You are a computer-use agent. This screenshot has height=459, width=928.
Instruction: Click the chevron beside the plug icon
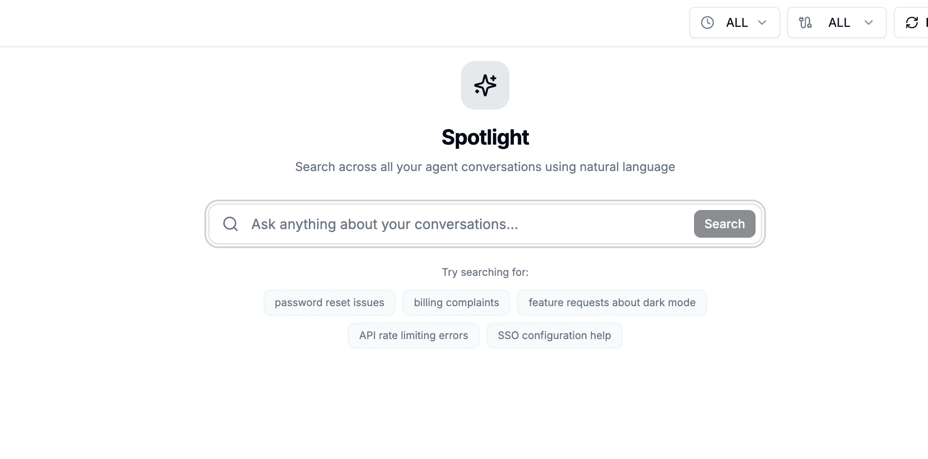pos(869,23)
